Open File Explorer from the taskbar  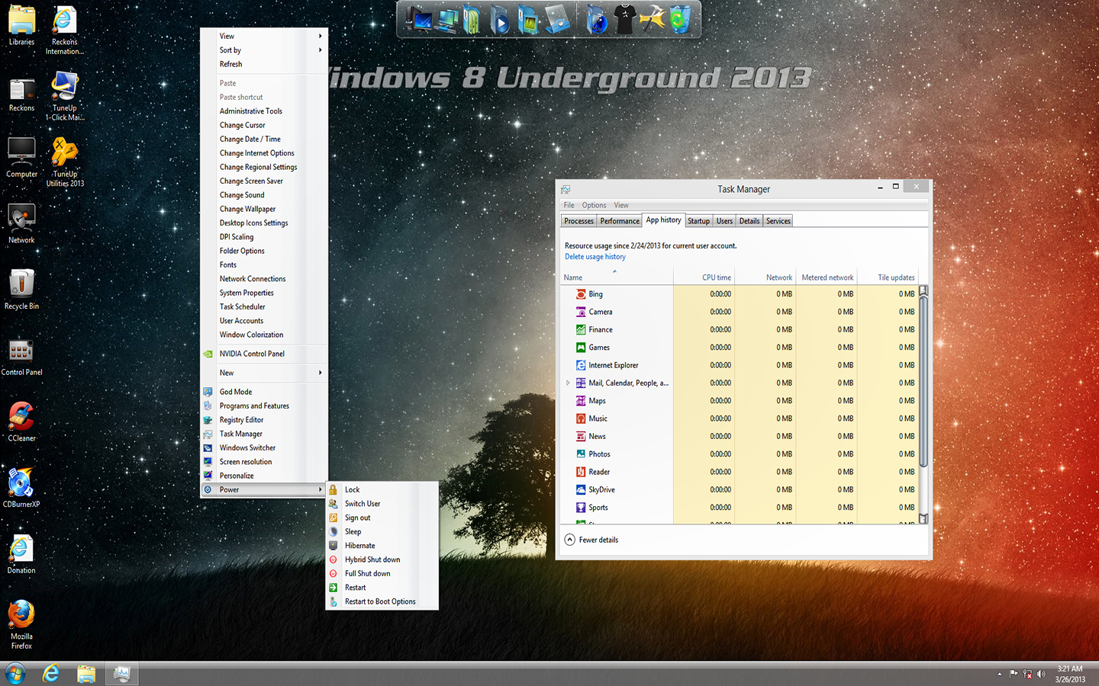86,673
